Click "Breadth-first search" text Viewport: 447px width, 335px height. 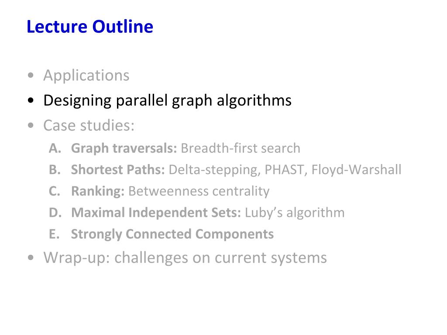point(241,148)
